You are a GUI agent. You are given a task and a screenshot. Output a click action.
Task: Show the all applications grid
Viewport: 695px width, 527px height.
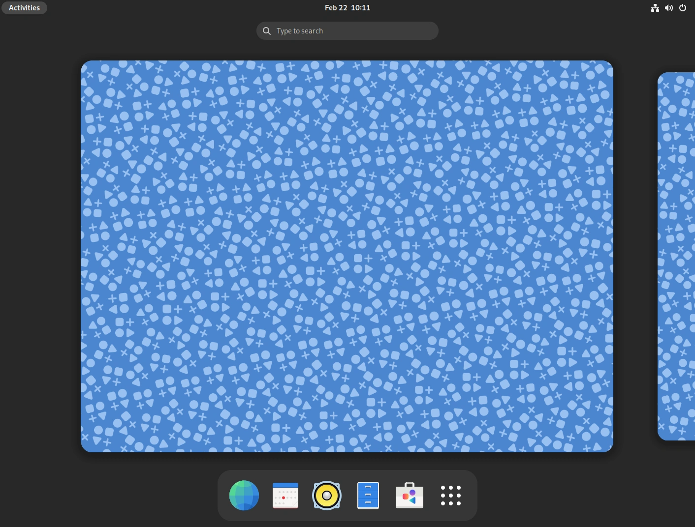point(451,496)
